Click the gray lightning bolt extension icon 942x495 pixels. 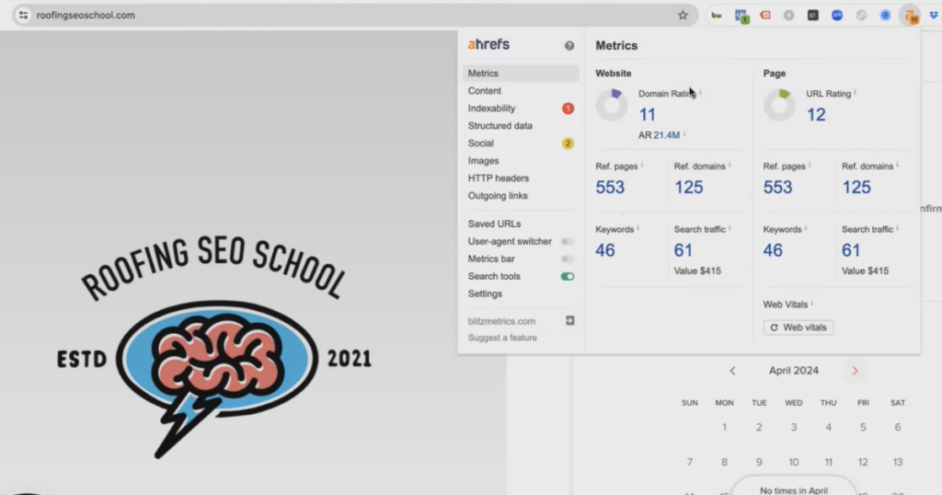coord(788,15)
